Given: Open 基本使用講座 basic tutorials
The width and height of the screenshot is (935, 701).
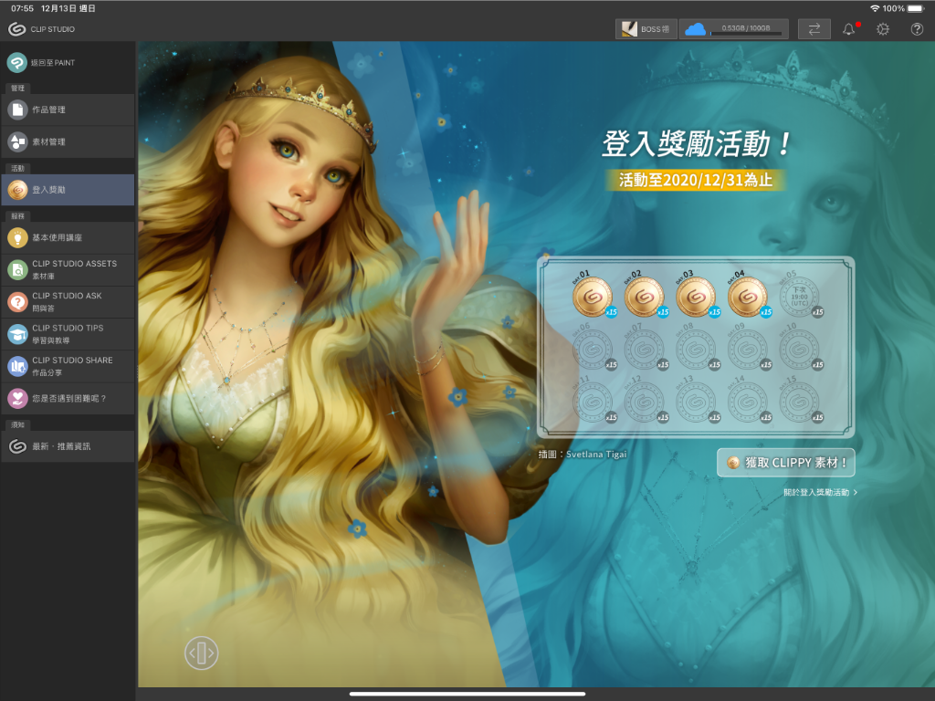Looking at the screenshot, I should click(x=68, y=237).
